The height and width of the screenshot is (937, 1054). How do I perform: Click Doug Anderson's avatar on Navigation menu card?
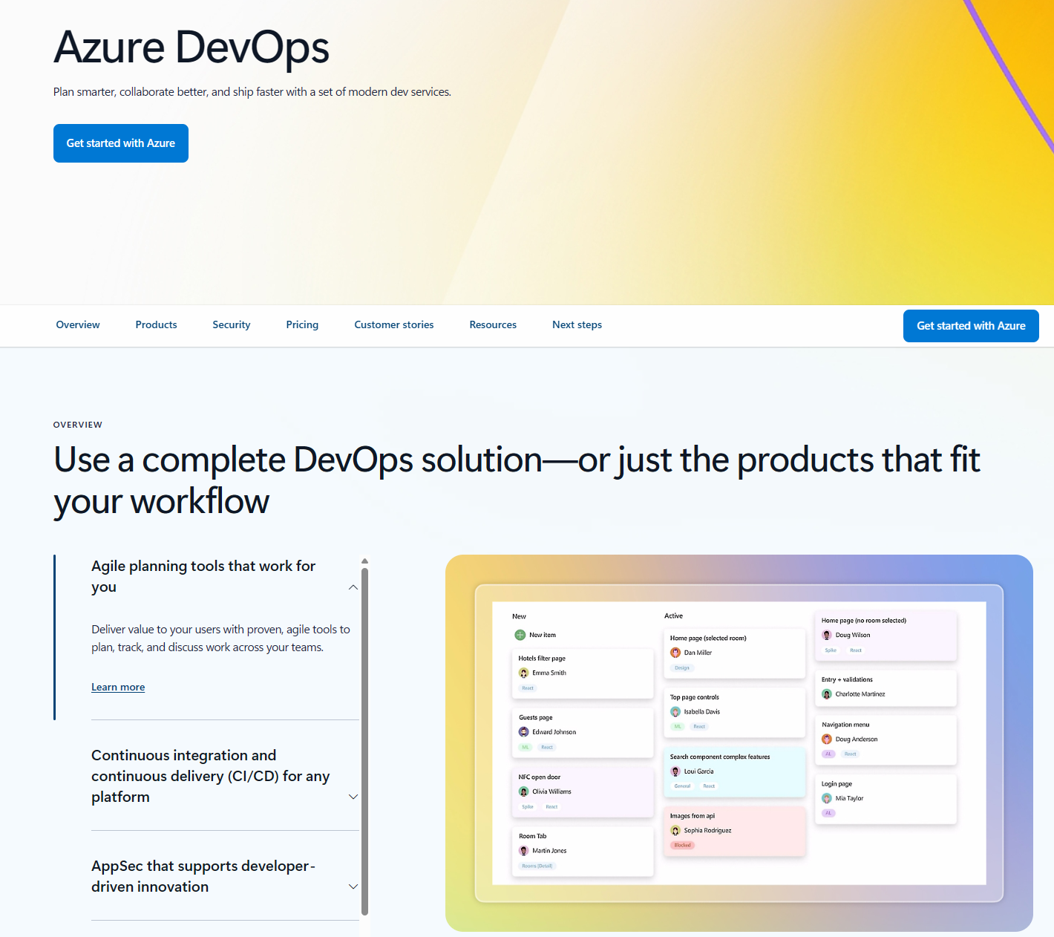827,739
